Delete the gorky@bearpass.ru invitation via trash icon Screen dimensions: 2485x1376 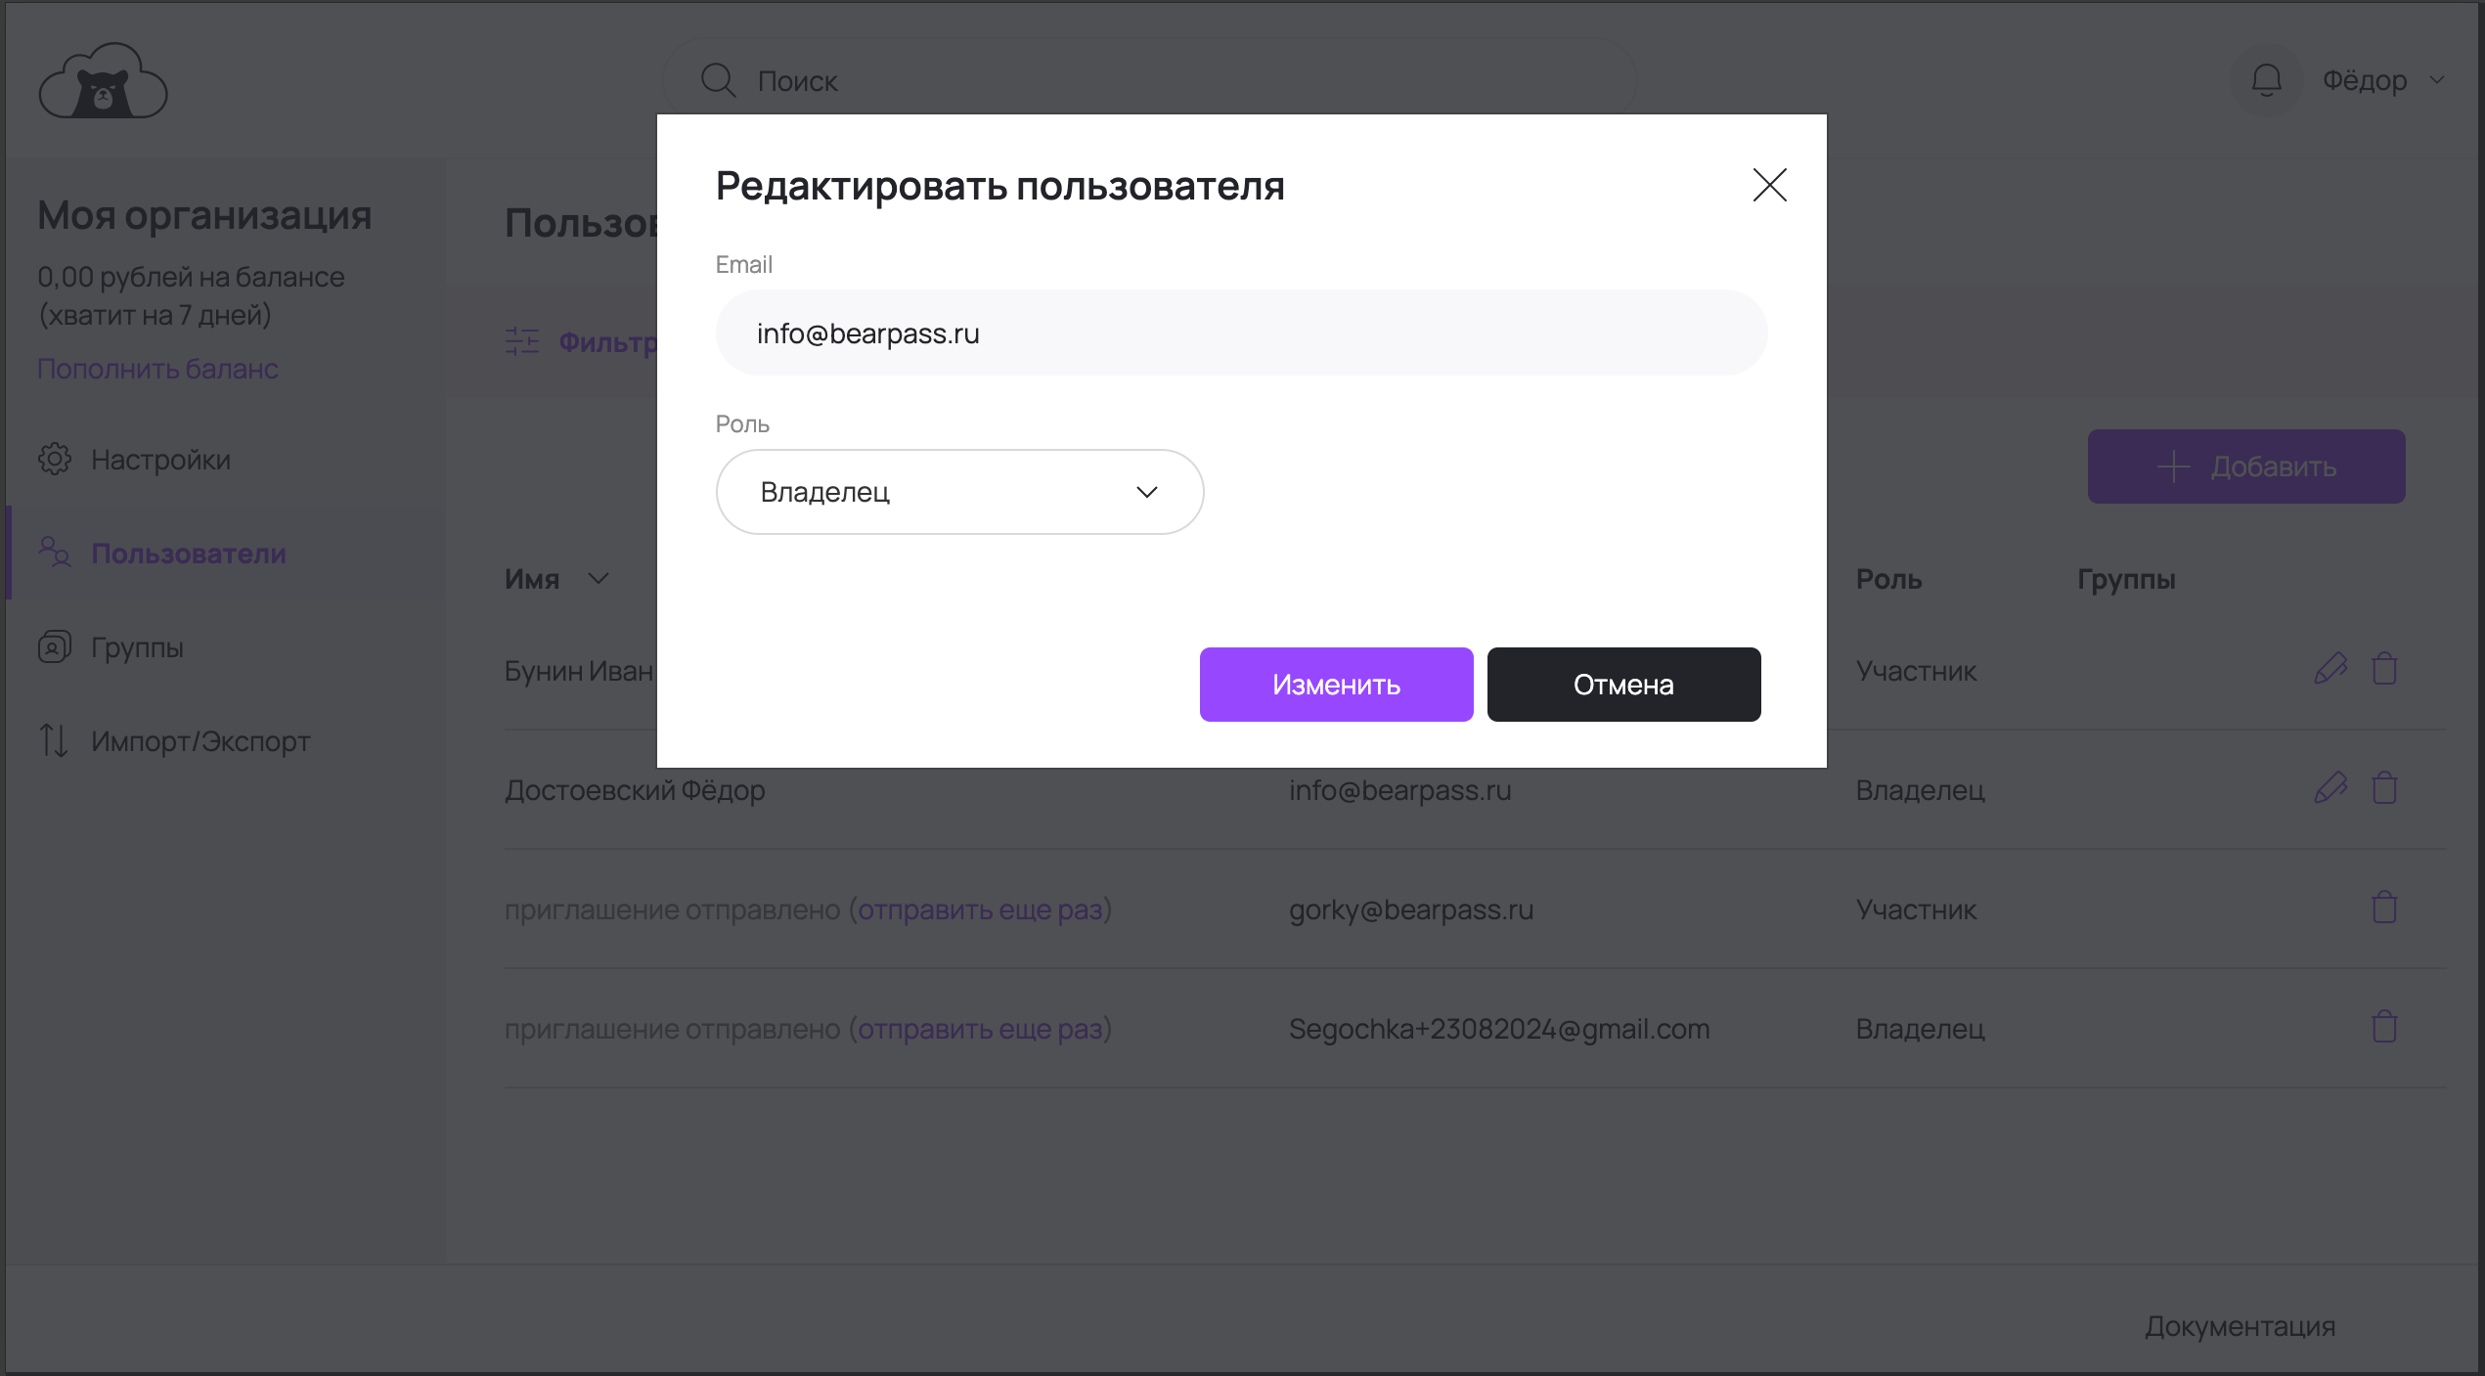coord(2384,908)
